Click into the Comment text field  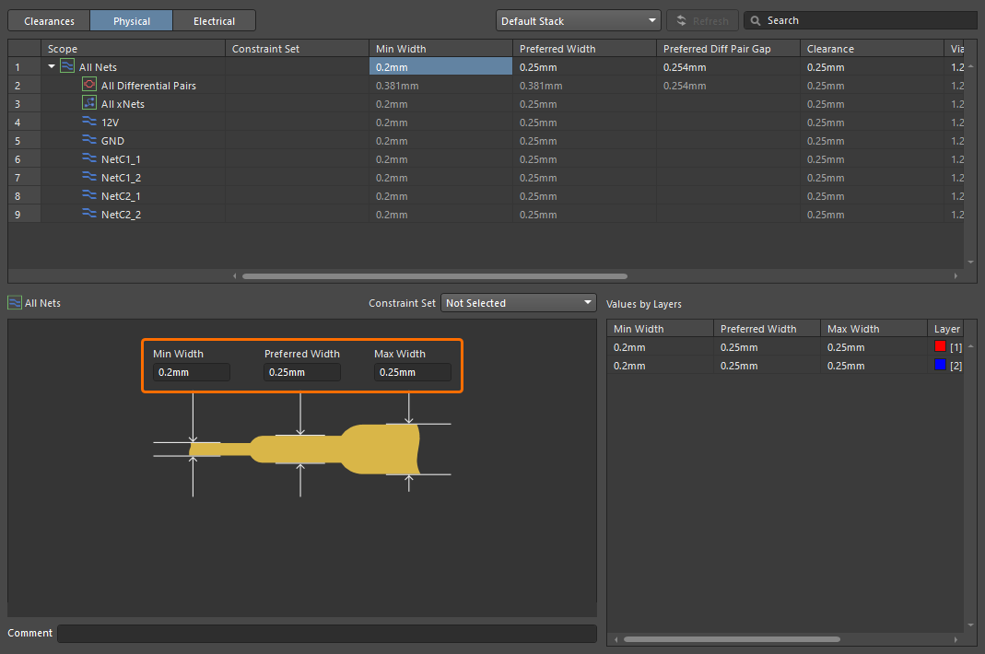(326, 634)
